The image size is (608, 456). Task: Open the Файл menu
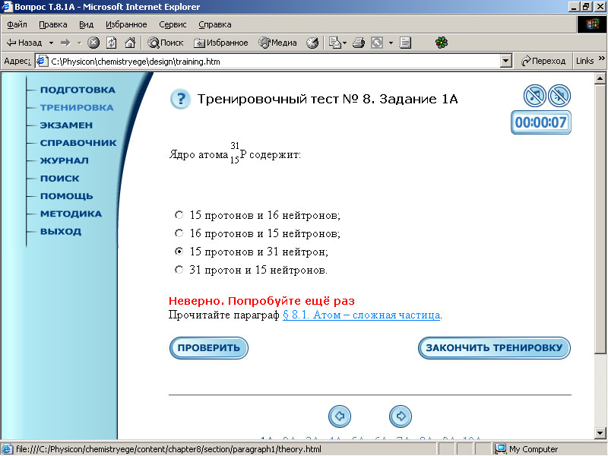(17, 24)
